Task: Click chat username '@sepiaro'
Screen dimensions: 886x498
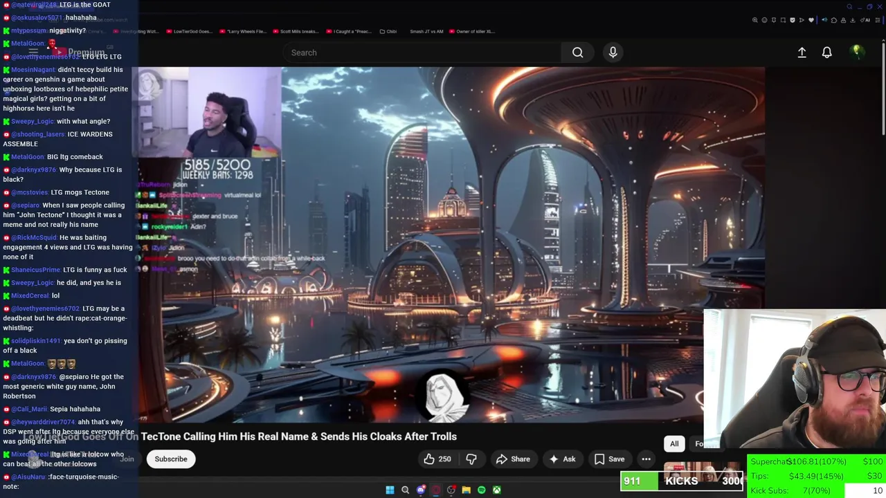Action: [25, 205]
